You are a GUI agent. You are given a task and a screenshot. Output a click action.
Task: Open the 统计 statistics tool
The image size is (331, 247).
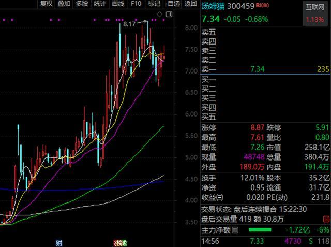pos(100,4)
